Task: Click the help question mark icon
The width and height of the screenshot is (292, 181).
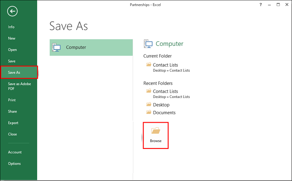Action: [x=261, y=5]
